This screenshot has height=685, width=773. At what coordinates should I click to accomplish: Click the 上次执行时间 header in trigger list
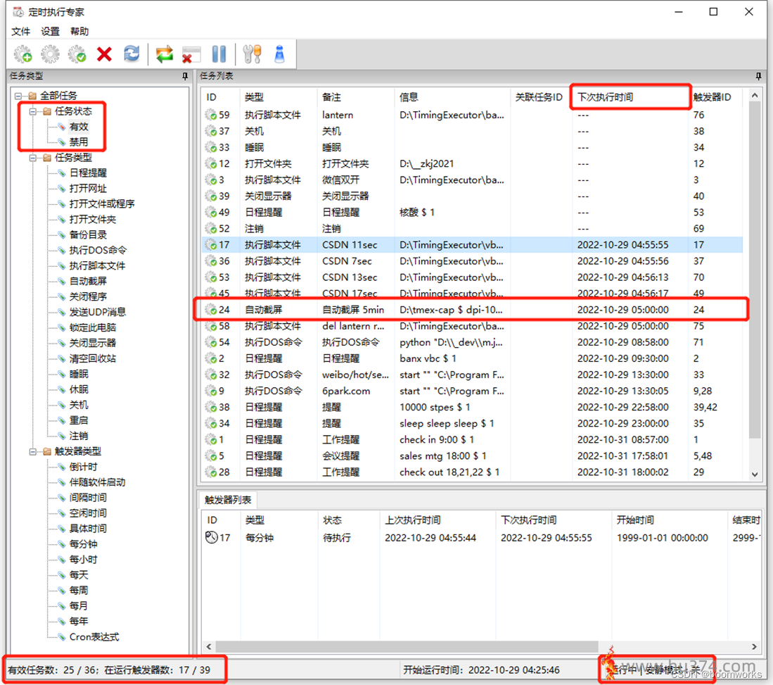click(x=437, y=520)
